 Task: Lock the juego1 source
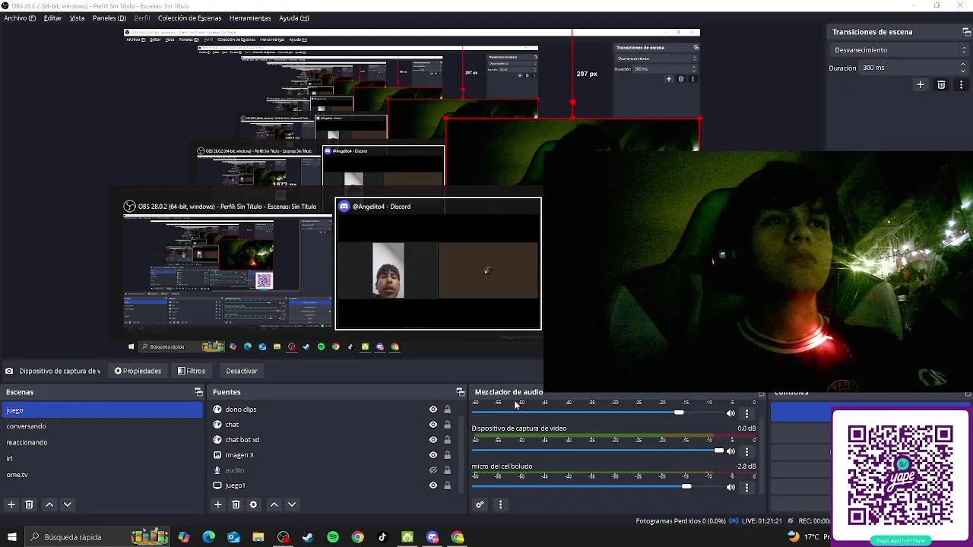pos(447,485)
